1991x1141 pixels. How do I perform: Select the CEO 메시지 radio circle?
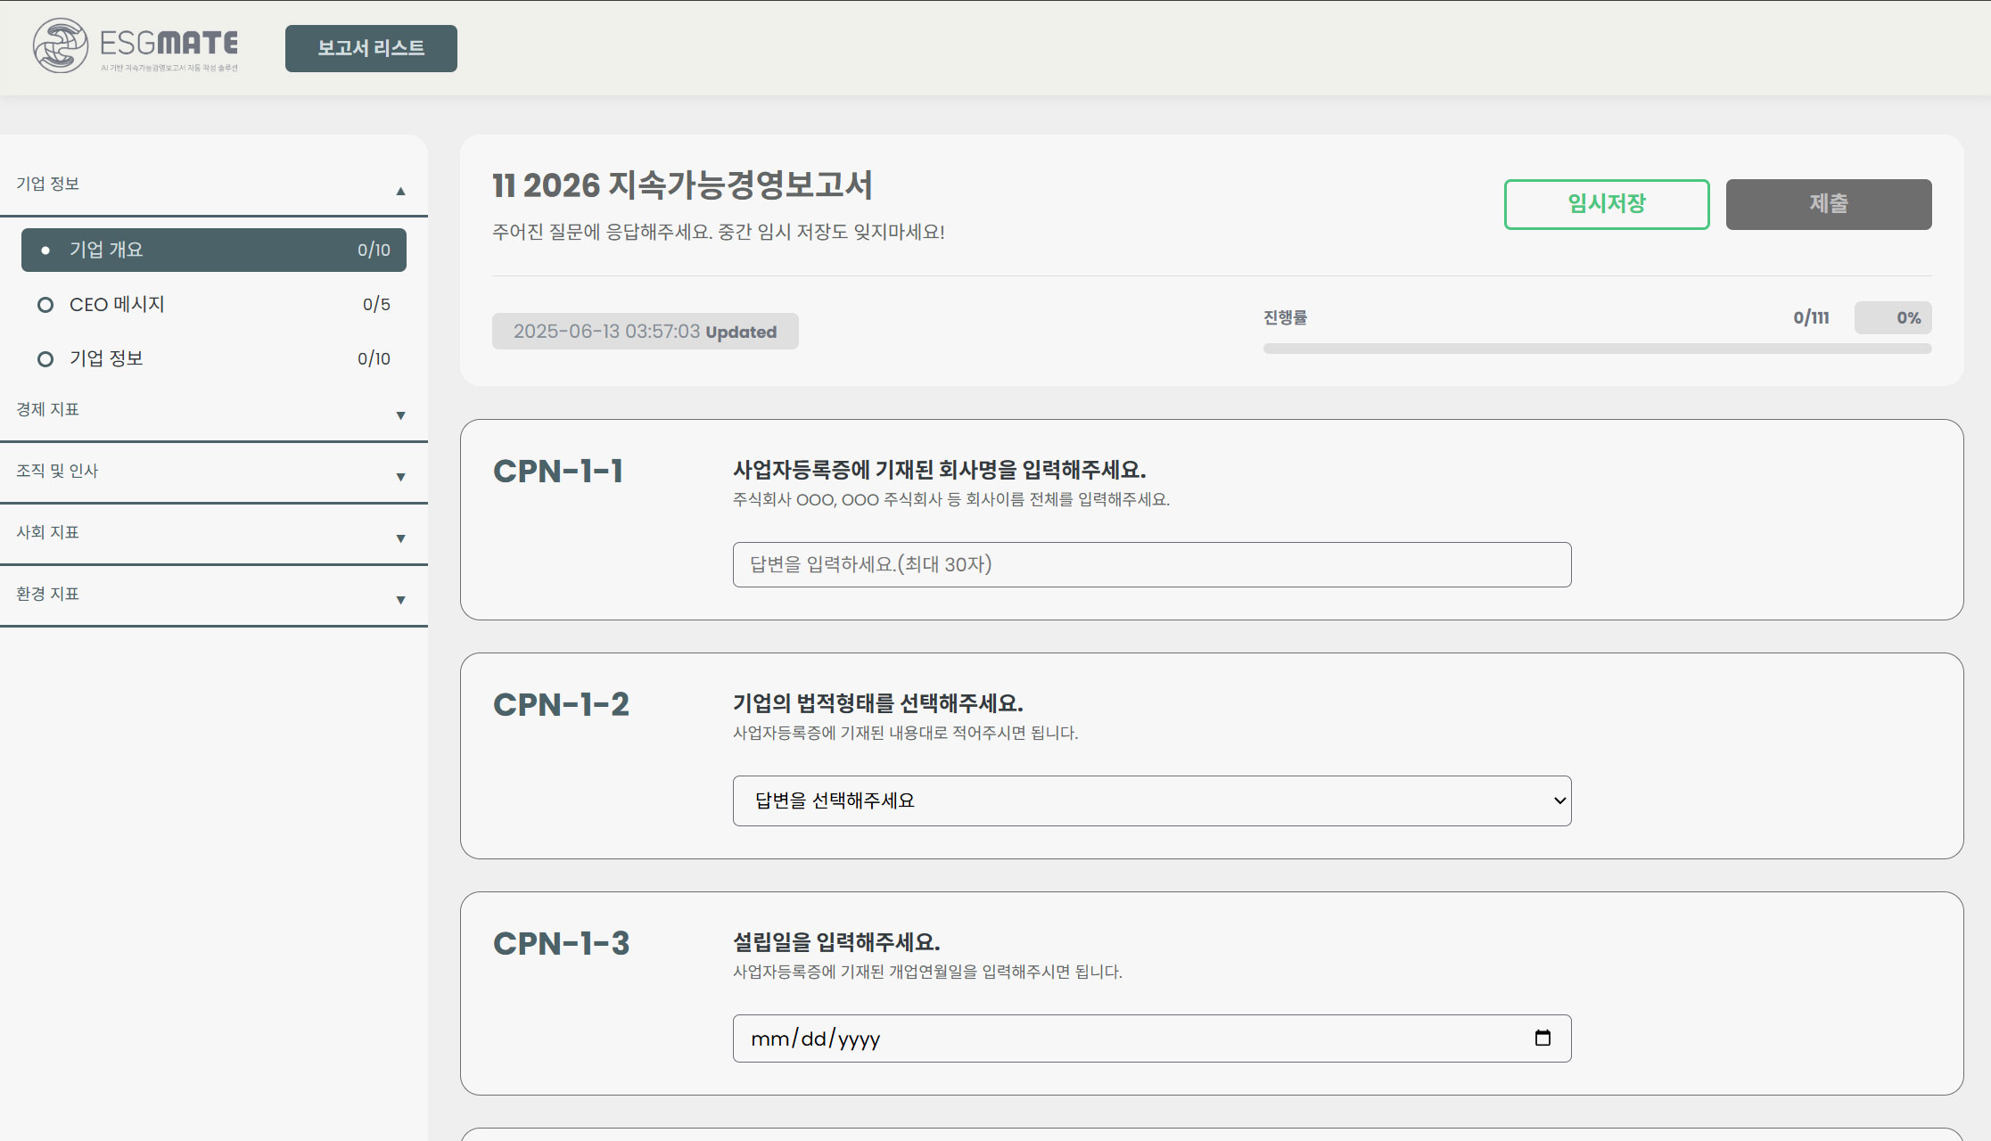point(45,305)
